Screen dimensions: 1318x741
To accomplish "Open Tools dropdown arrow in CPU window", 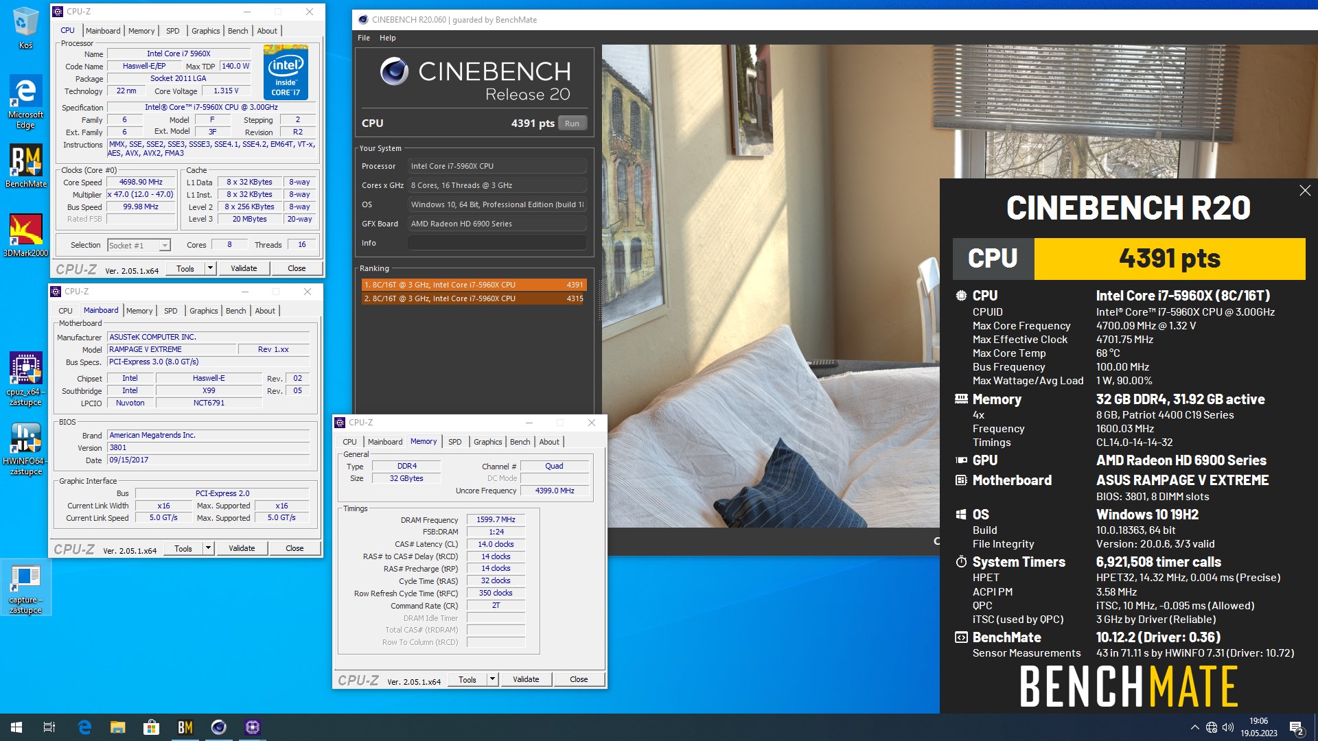I will [210, 268].
